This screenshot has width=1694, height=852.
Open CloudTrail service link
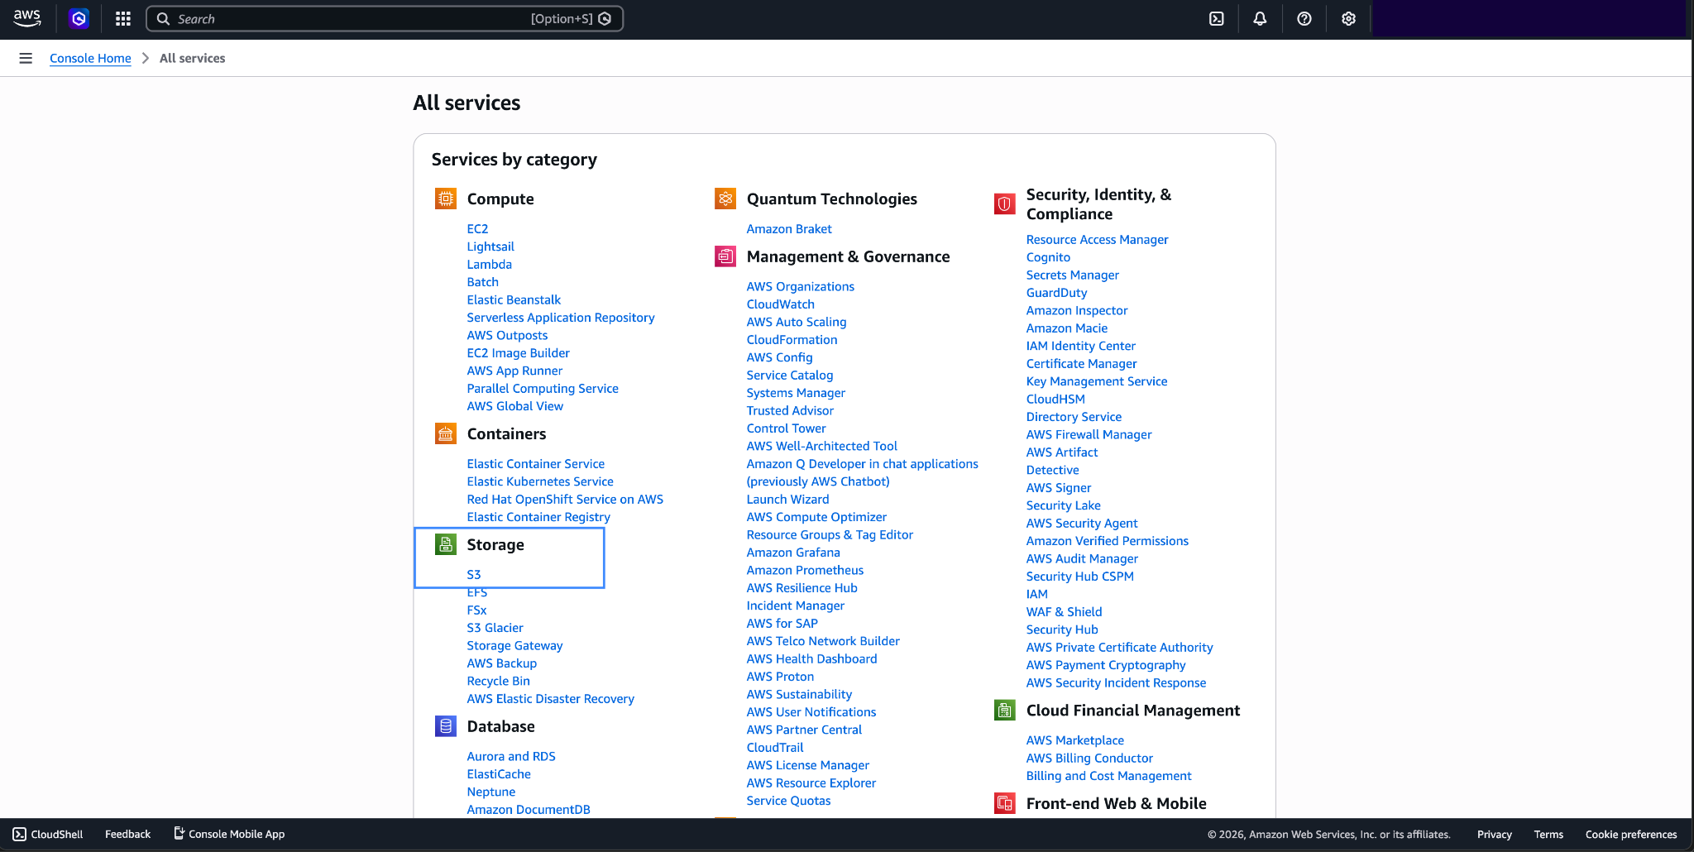pyautogui.click(x=775, y=747)
